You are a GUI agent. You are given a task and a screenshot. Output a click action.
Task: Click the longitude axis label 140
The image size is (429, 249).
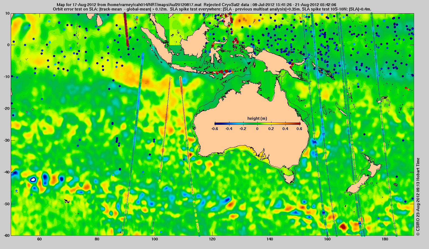coord(270,239)
